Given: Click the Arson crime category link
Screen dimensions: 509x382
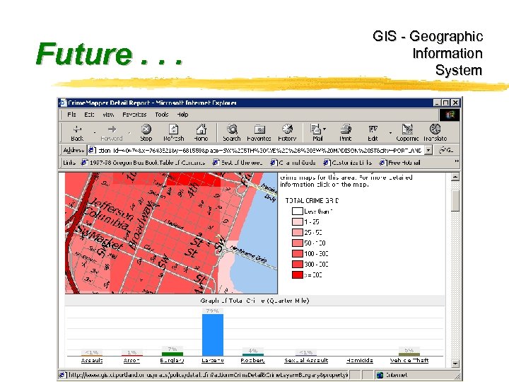Looking at the screenshot, I should click(x=131, y=360).
